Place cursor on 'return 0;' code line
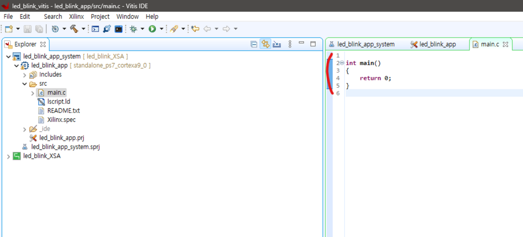523x237 pixels. pyautogui.click(x=375, y=78)
